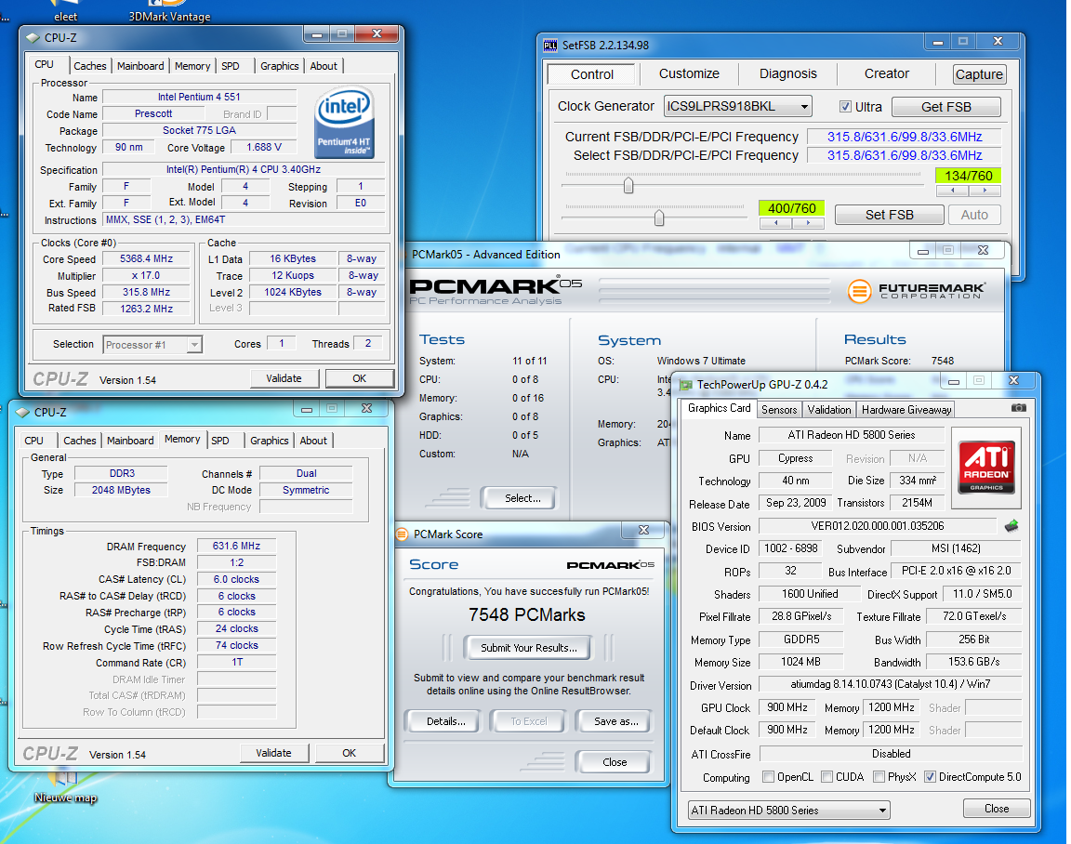
Task: Click the upper FSB slider thumb in SetFSB
Action: click(x=628, y=185)
